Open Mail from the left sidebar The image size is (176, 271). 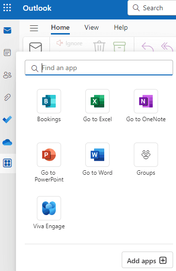click(x=7, y=31)
